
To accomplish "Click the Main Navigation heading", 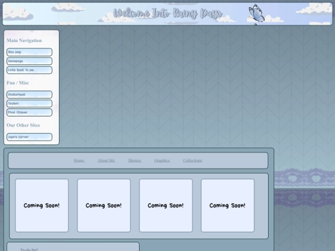I will (24, 40).
